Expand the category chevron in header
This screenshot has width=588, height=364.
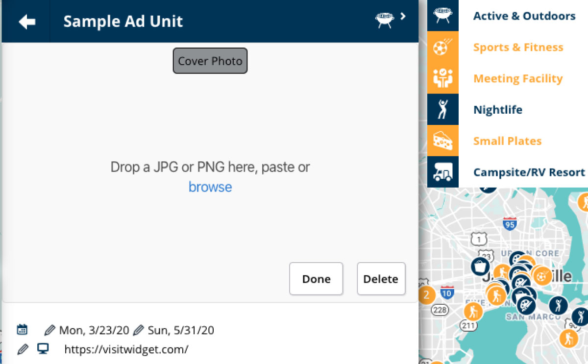point(403,16)
